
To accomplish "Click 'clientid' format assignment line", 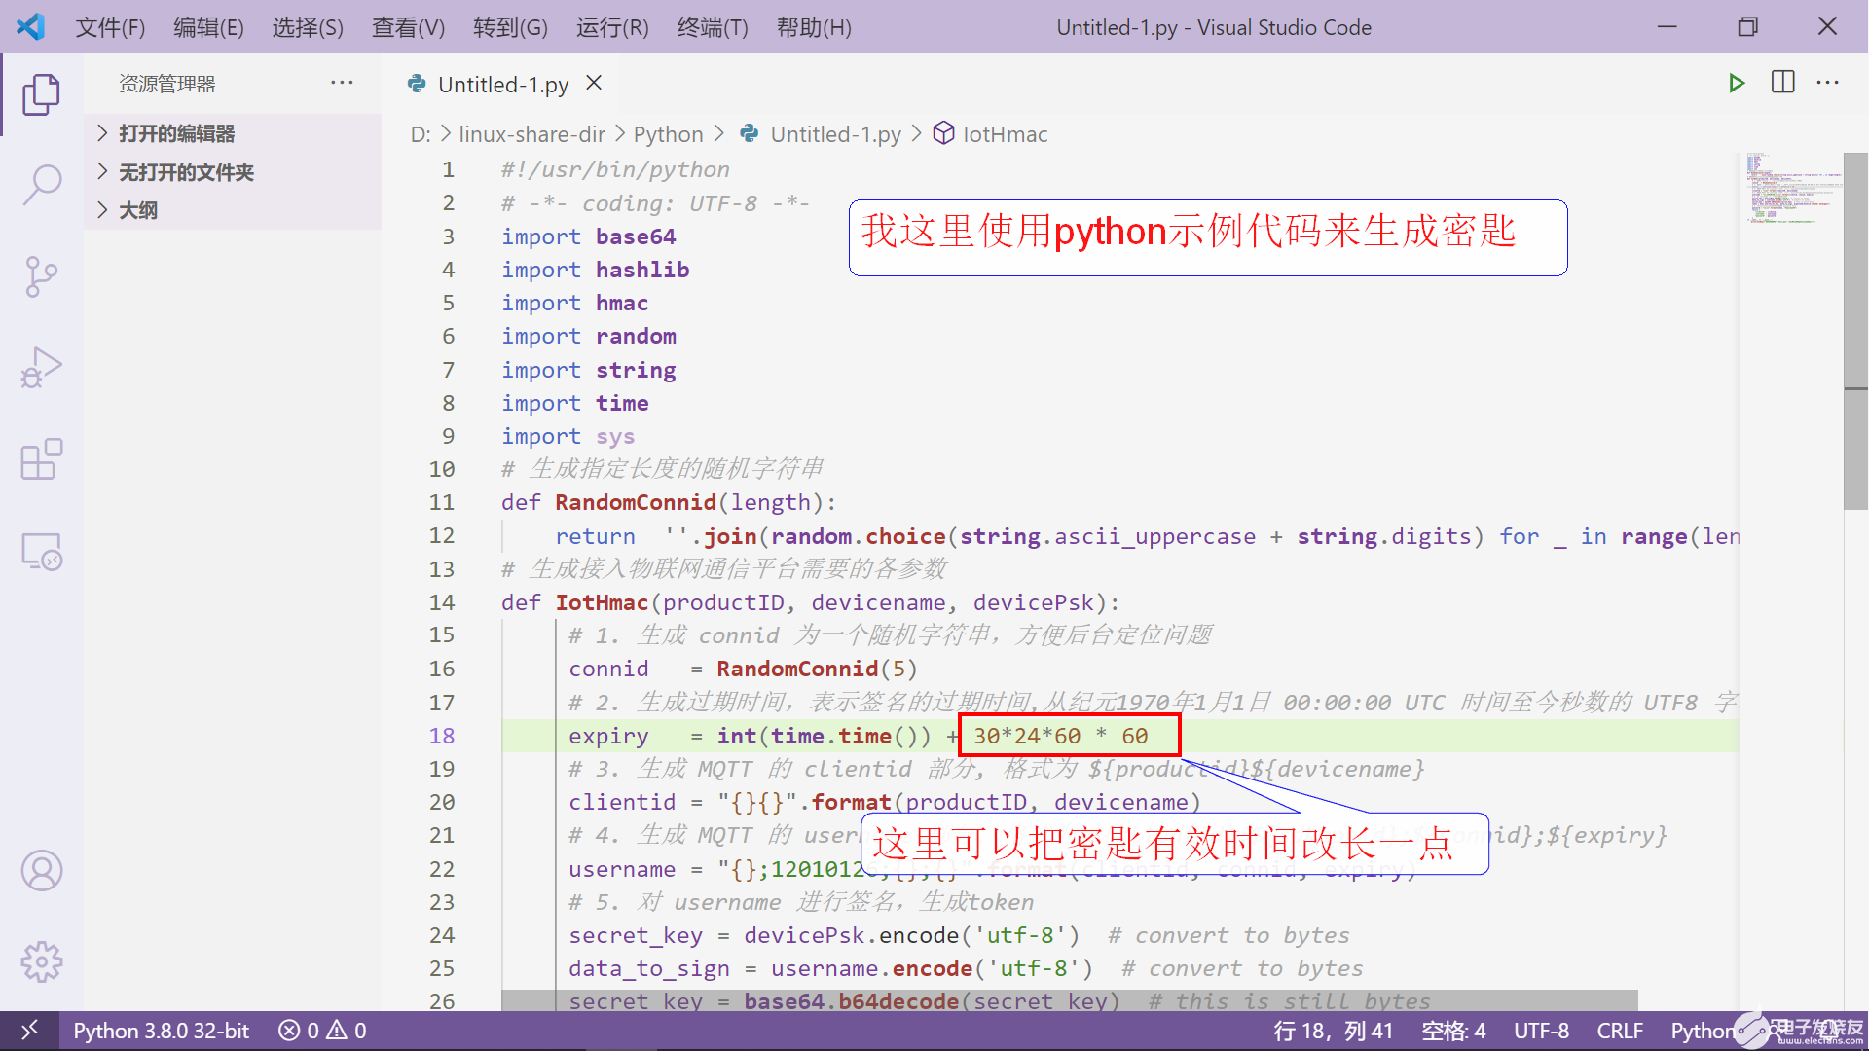I will click(885, 802).
